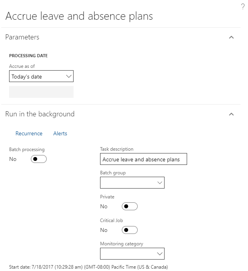Click the Batch processing field label
Viewport: 248px width, 271px height.
[27, 150]
